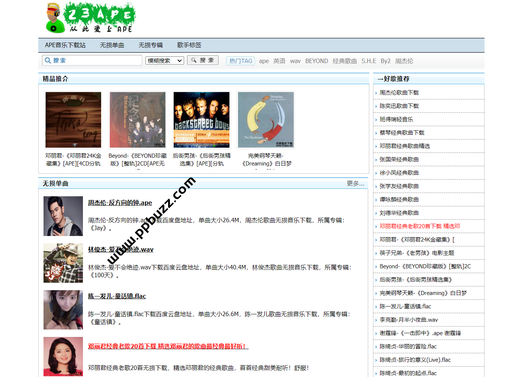Open the 周杰伦 artist photo thumbnail
Screen dimensions: 508x377
63,216
